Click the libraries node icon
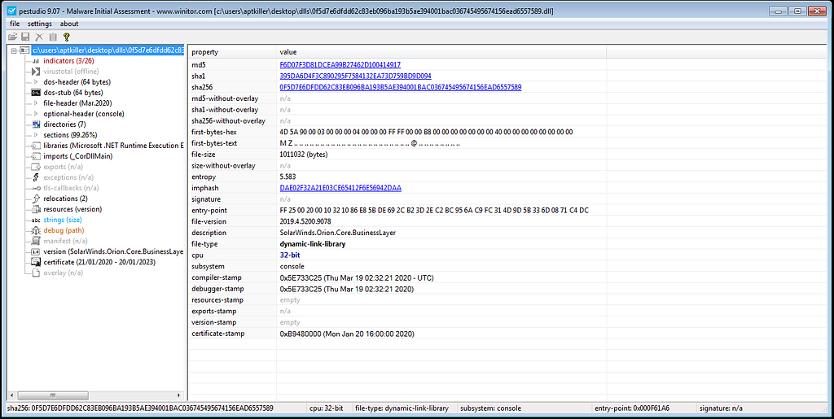Viewport: 834px width, 419px height. [x=36, y=146]
